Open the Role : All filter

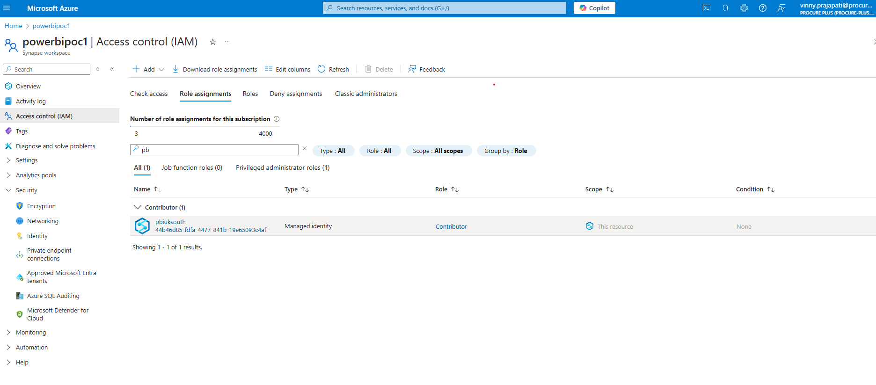[x=380, y=151]
